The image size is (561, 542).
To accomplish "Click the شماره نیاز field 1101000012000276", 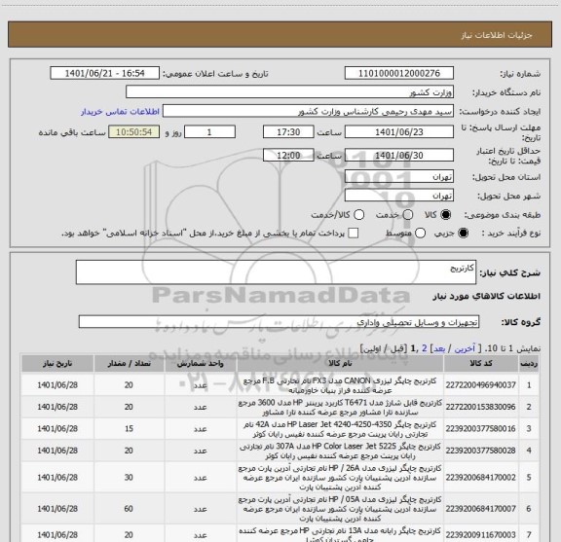I will (x=399, y=73).
